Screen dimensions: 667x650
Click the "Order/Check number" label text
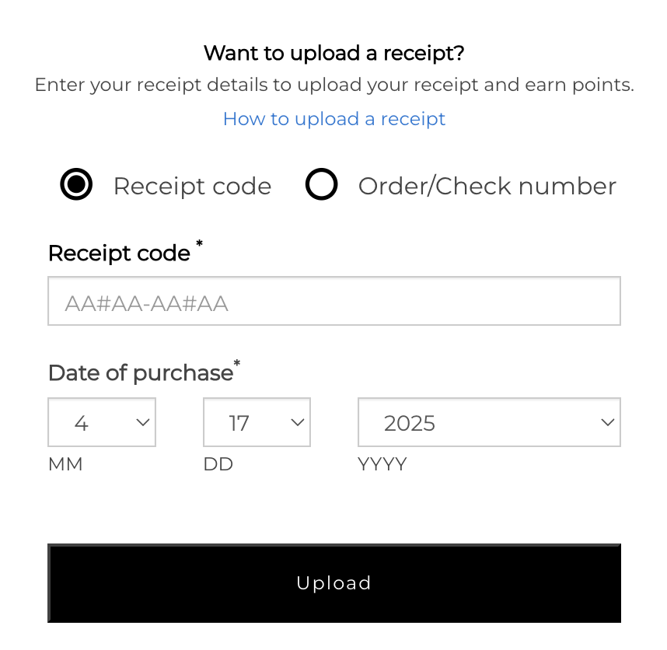coord(487,187)
